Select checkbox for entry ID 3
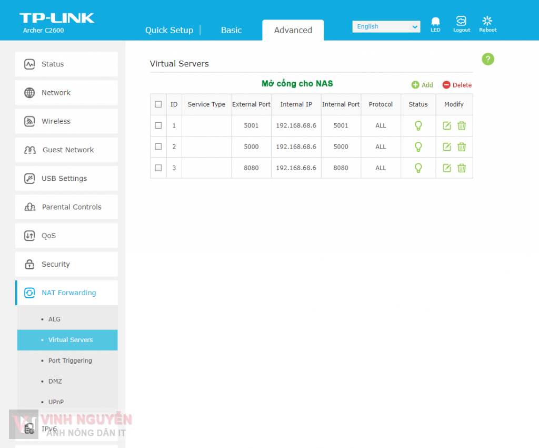Image resolution: width=539 pixels, height=448 pixels. (158, 168)
